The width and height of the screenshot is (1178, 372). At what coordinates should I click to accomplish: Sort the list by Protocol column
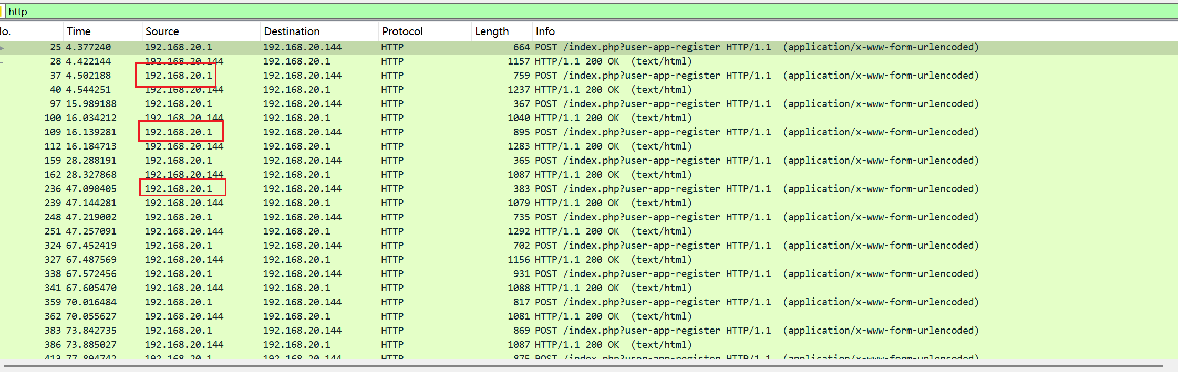click(402, 31)
